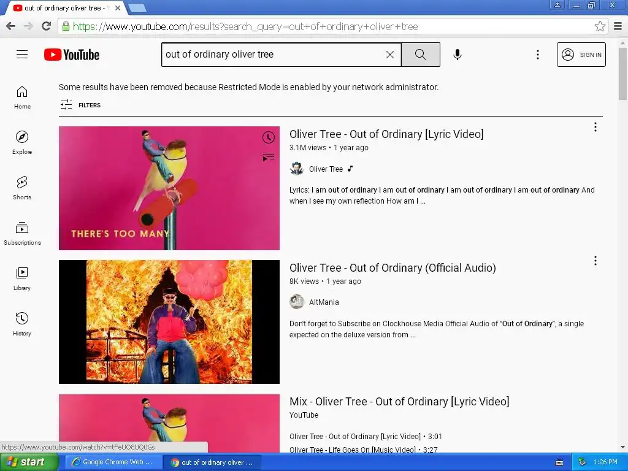
Task: Open Oliver Tree - Out of Ordinary [Lyric Video] title
Action: 386,134
